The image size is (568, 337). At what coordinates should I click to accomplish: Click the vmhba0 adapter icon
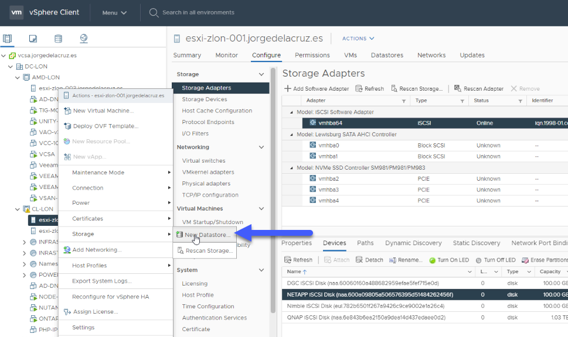(x=312, y=145)
